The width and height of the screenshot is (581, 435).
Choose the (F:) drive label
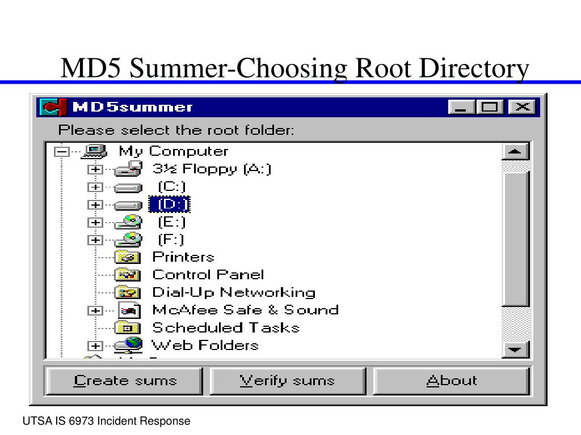pyautogui.click(x=171, y=240)
